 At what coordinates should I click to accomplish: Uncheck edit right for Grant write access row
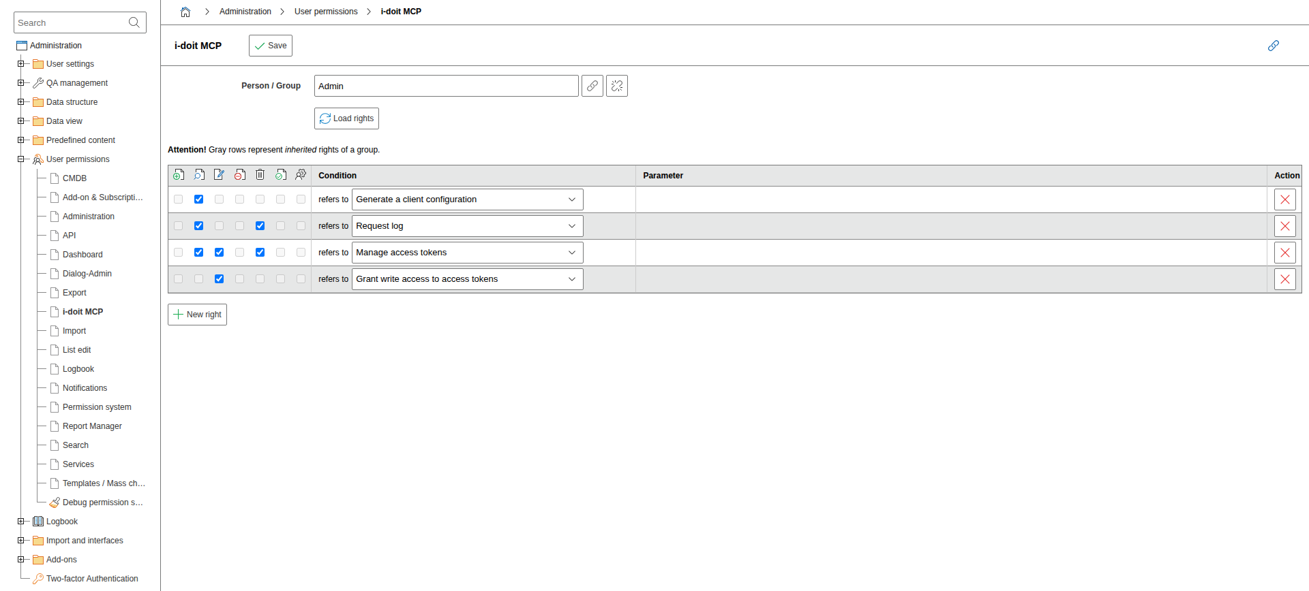(x=220, y=279)
